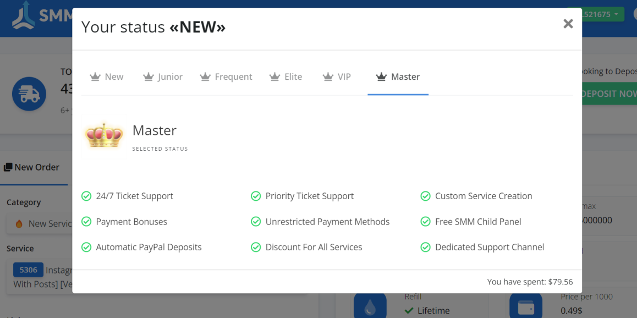Click the Dedicated Support Channel checkmark icon
The height and width of the screenshot is (318, 637).
425,248
